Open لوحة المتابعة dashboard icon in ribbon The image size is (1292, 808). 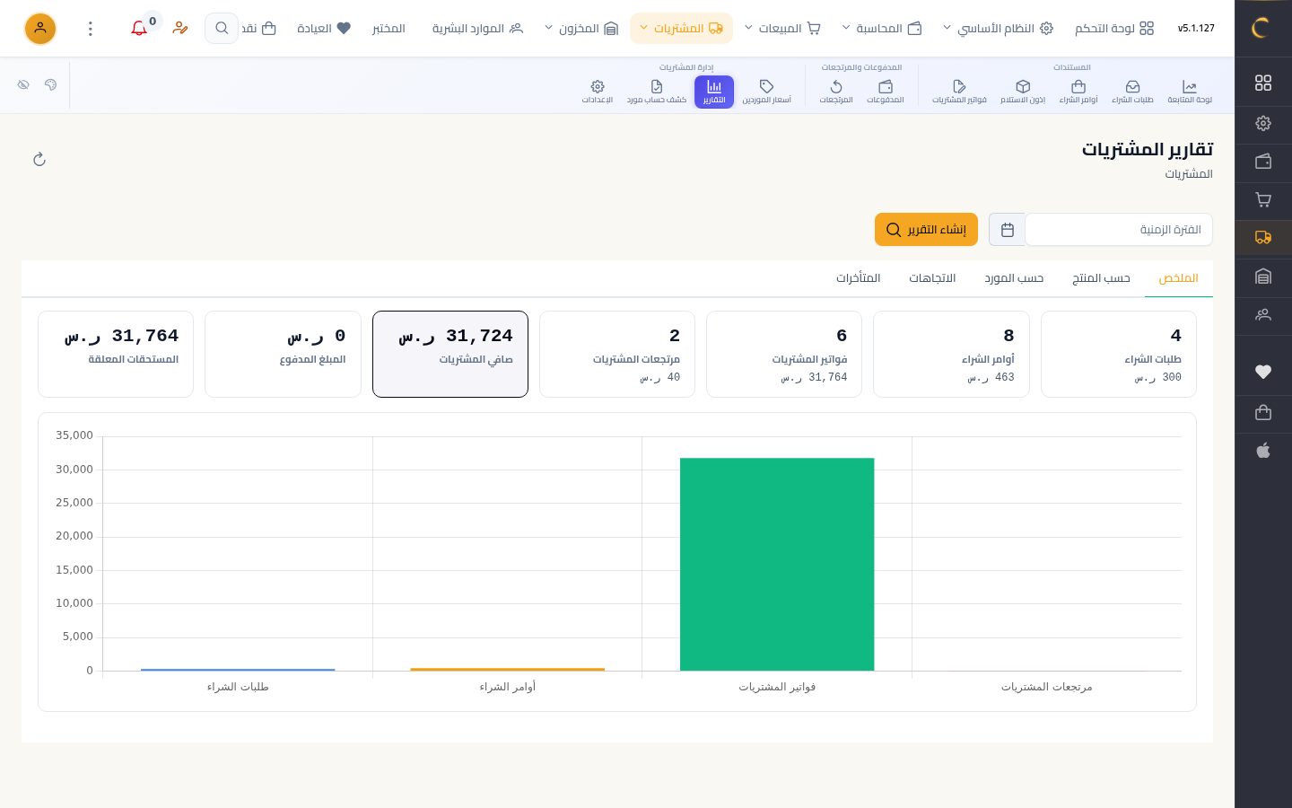(x=1189, y=92)
